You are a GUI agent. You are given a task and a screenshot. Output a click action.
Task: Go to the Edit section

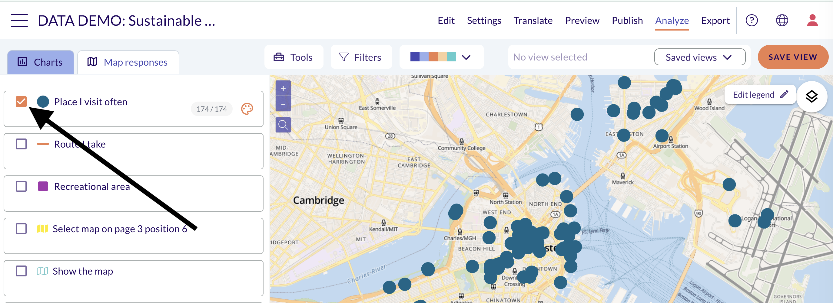[x=446, y=21]
